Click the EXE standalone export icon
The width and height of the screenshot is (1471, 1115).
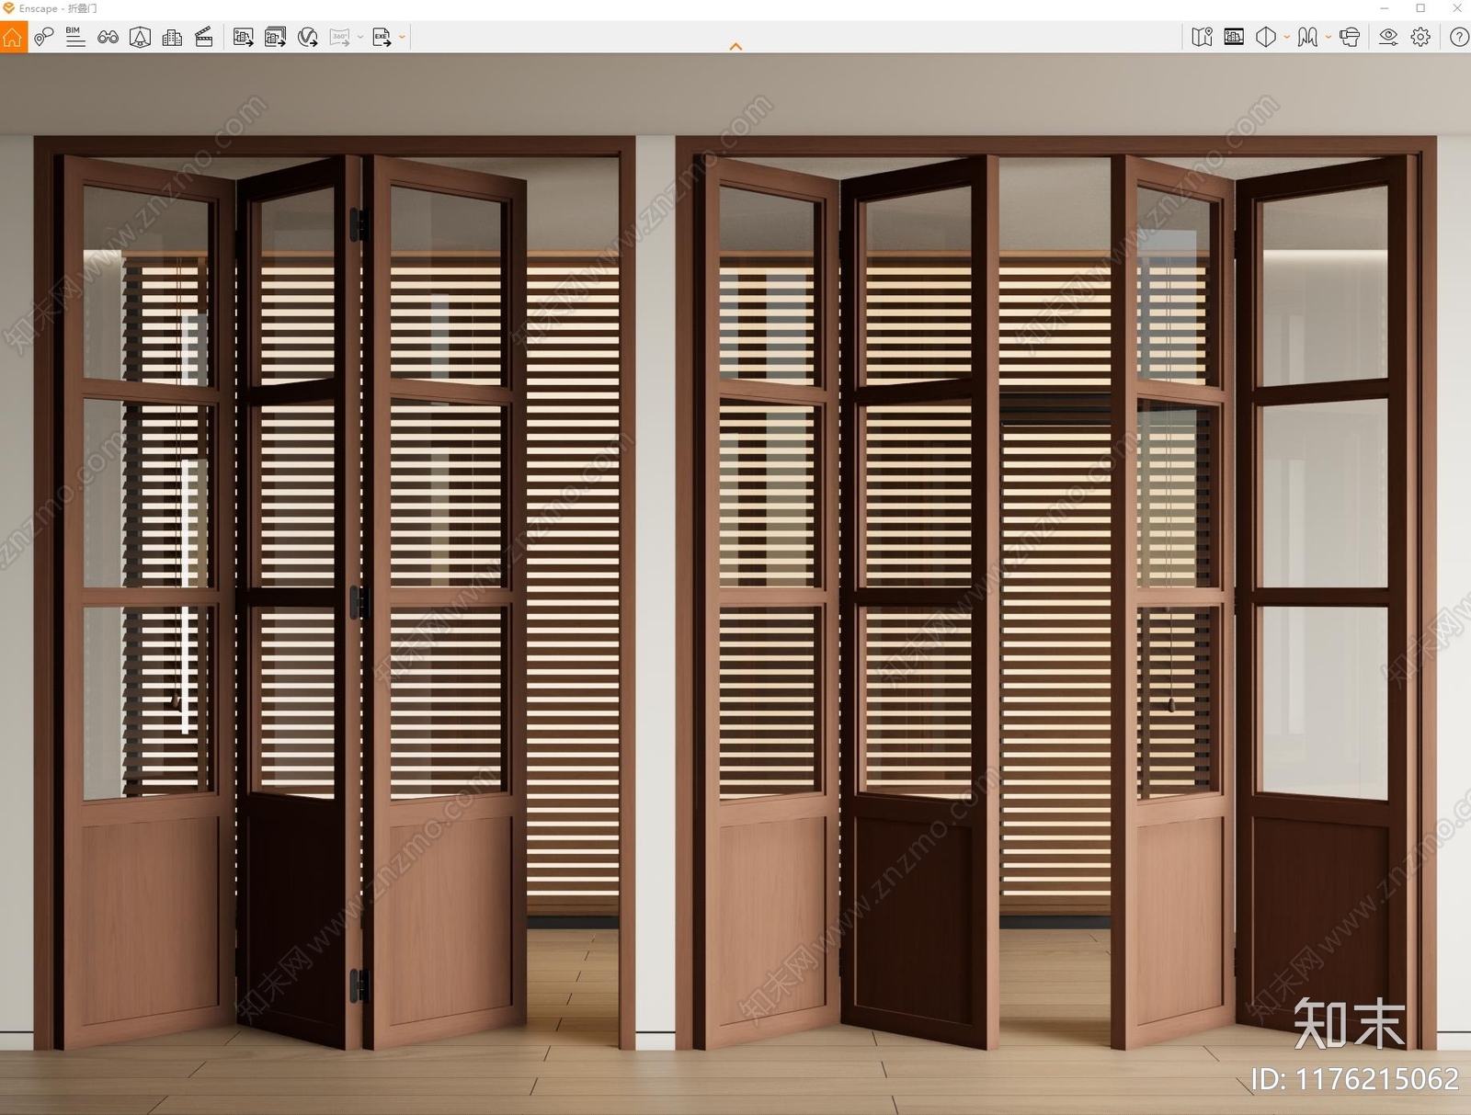[x=382, y=38]
